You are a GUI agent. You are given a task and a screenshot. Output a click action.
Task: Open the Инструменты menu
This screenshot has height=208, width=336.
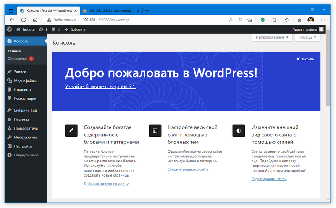click(26, 137)
